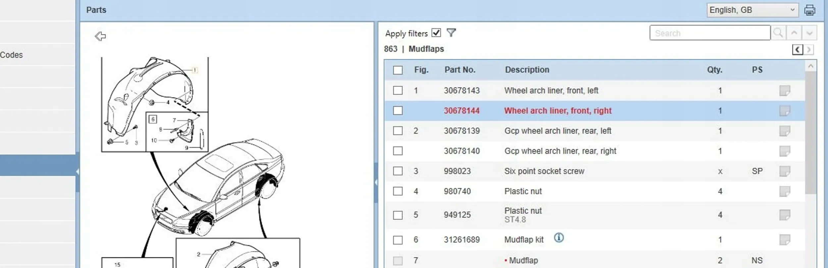Click the search magnifier button
Image resolution: width=828 pixels, height=268 pixels.
click(x=778, y=33)
